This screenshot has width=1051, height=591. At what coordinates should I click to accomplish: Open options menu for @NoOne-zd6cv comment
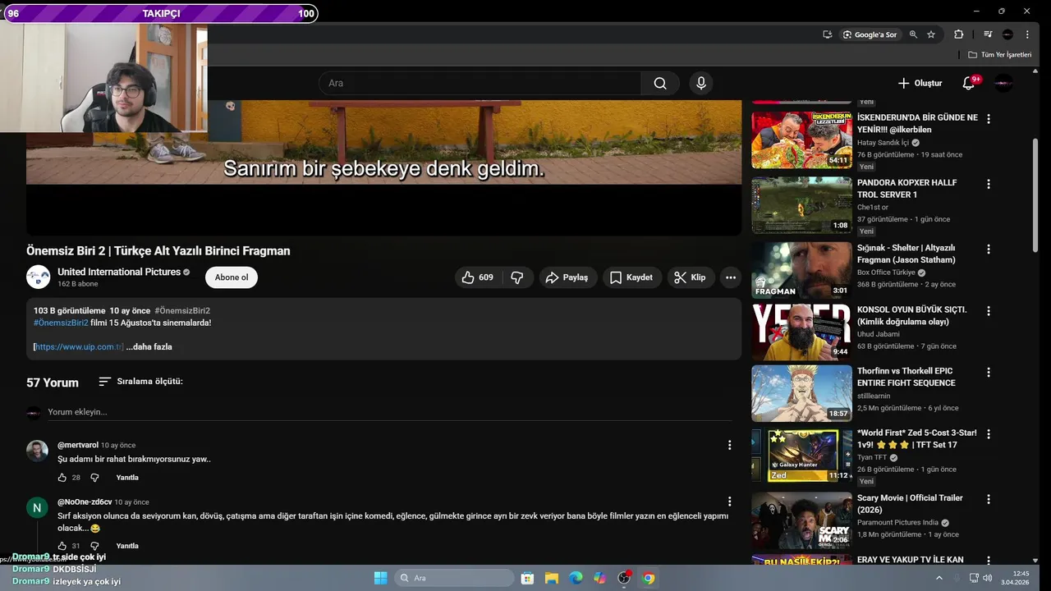point(729,502)
